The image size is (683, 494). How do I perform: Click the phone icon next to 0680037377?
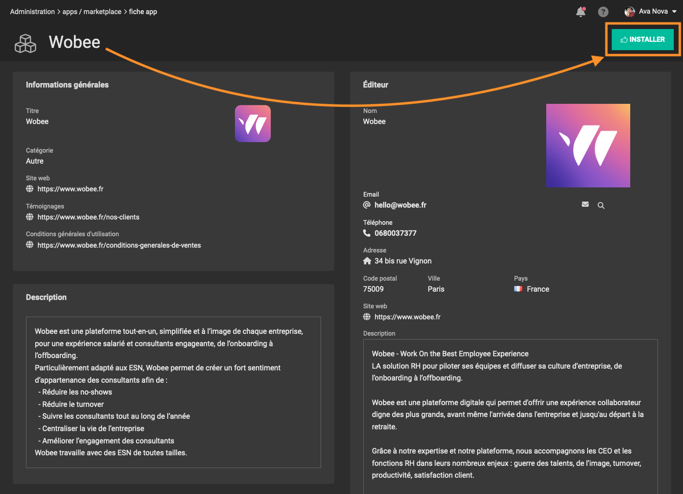[x=367, y=233]
